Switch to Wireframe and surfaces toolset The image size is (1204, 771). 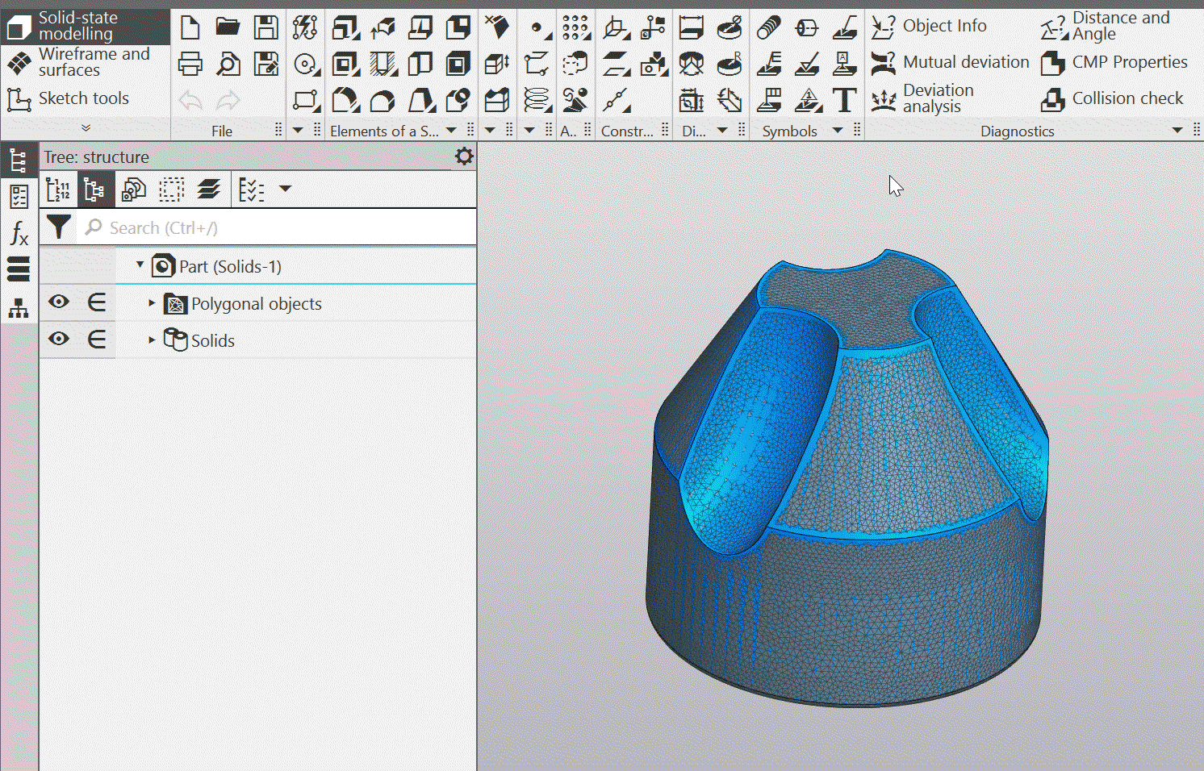click(85, 62)
